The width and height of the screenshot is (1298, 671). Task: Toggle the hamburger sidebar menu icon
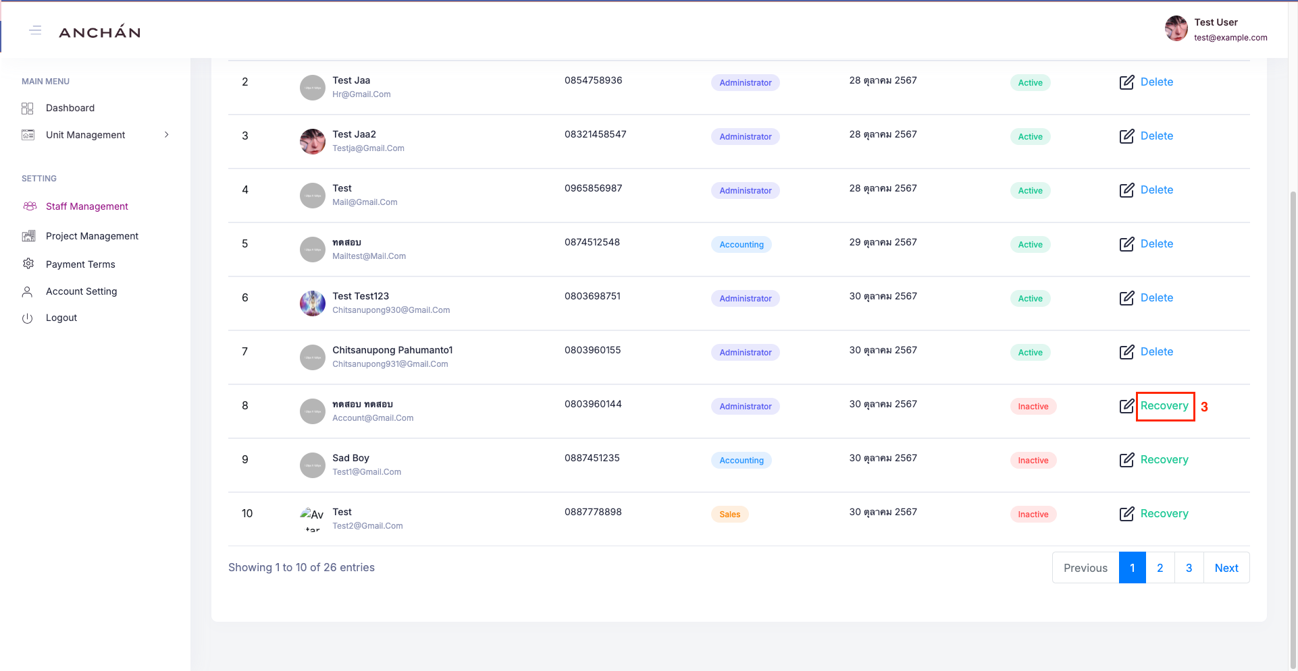pyautogui.click(x=36, y=30)
